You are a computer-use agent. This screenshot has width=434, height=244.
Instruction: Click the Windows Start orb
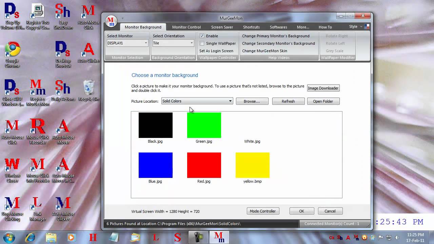pos(9,237)
